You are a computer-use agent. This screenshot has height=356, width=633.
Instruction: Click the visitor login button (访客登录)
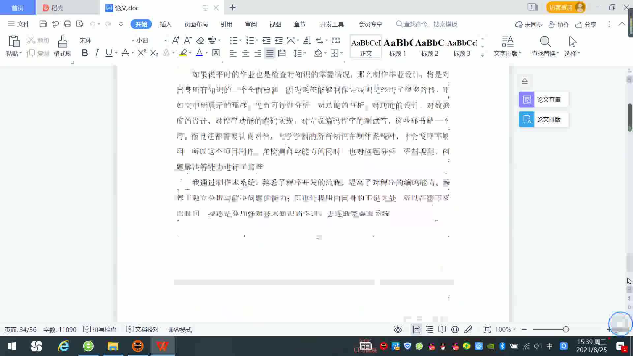click(566, 7)
